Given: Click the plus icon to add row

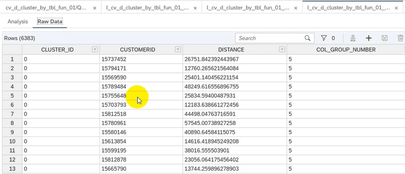Looking at the screenshot, I should point(368,38).
